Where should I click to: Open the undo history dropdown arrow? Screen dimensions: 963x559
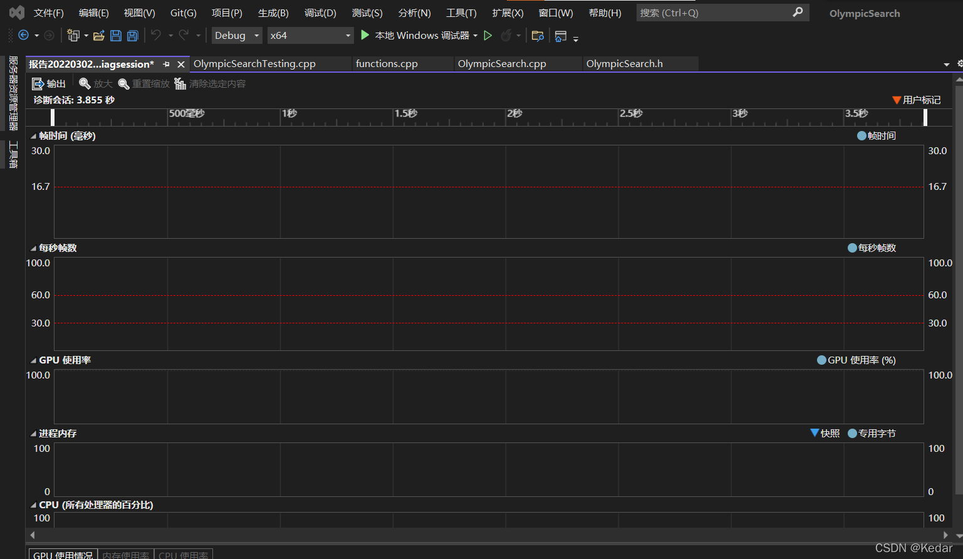pyautogui.click(x=170, y=36)
